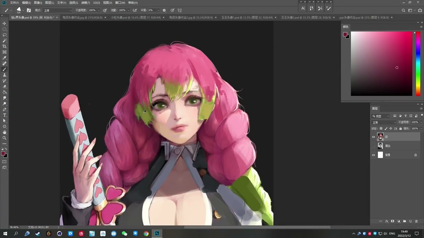Toggle the layer filter on/off switch
The height and width of the screenshot is (238, 424).
pyautogui.click(x=422, y=115)
